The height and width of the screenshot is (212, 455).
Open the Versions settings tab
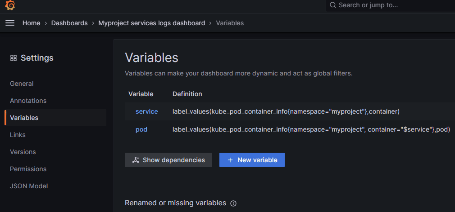[23, 152]
